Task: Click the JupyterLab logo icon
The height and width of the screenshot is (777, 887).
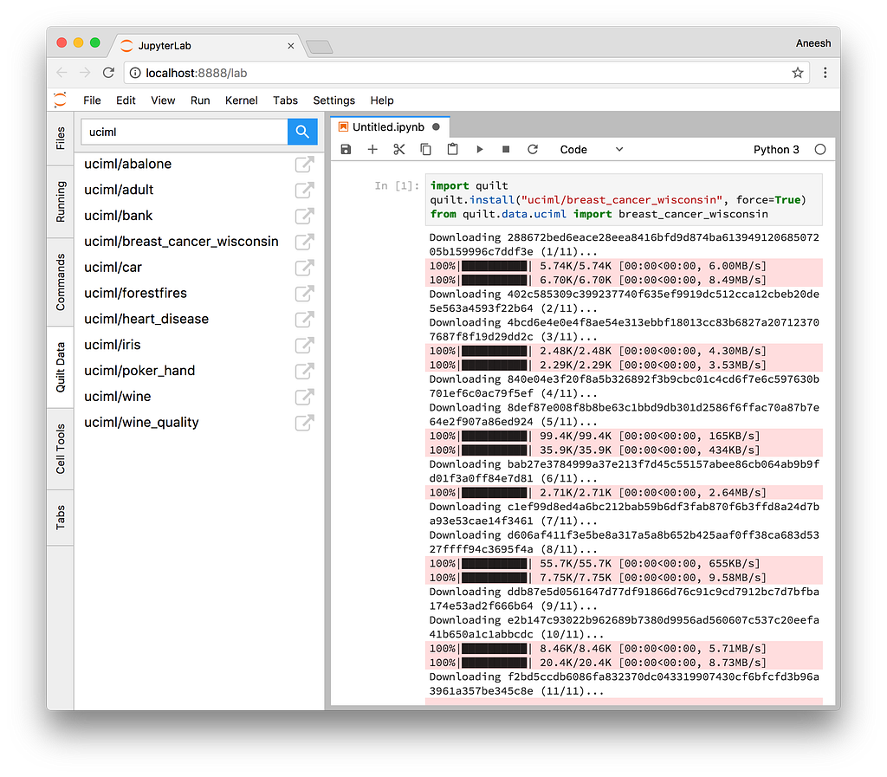Action: [60, 100]
